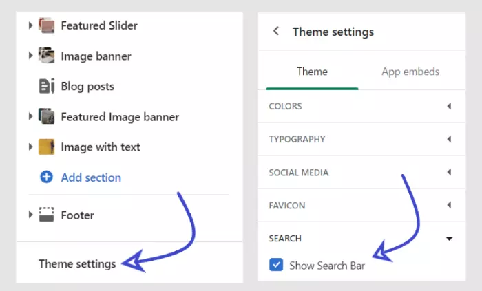This screenshot has height=291, width=482.
Task: Collapse the SEARCH settings group arrow
Action: point(449,239)
